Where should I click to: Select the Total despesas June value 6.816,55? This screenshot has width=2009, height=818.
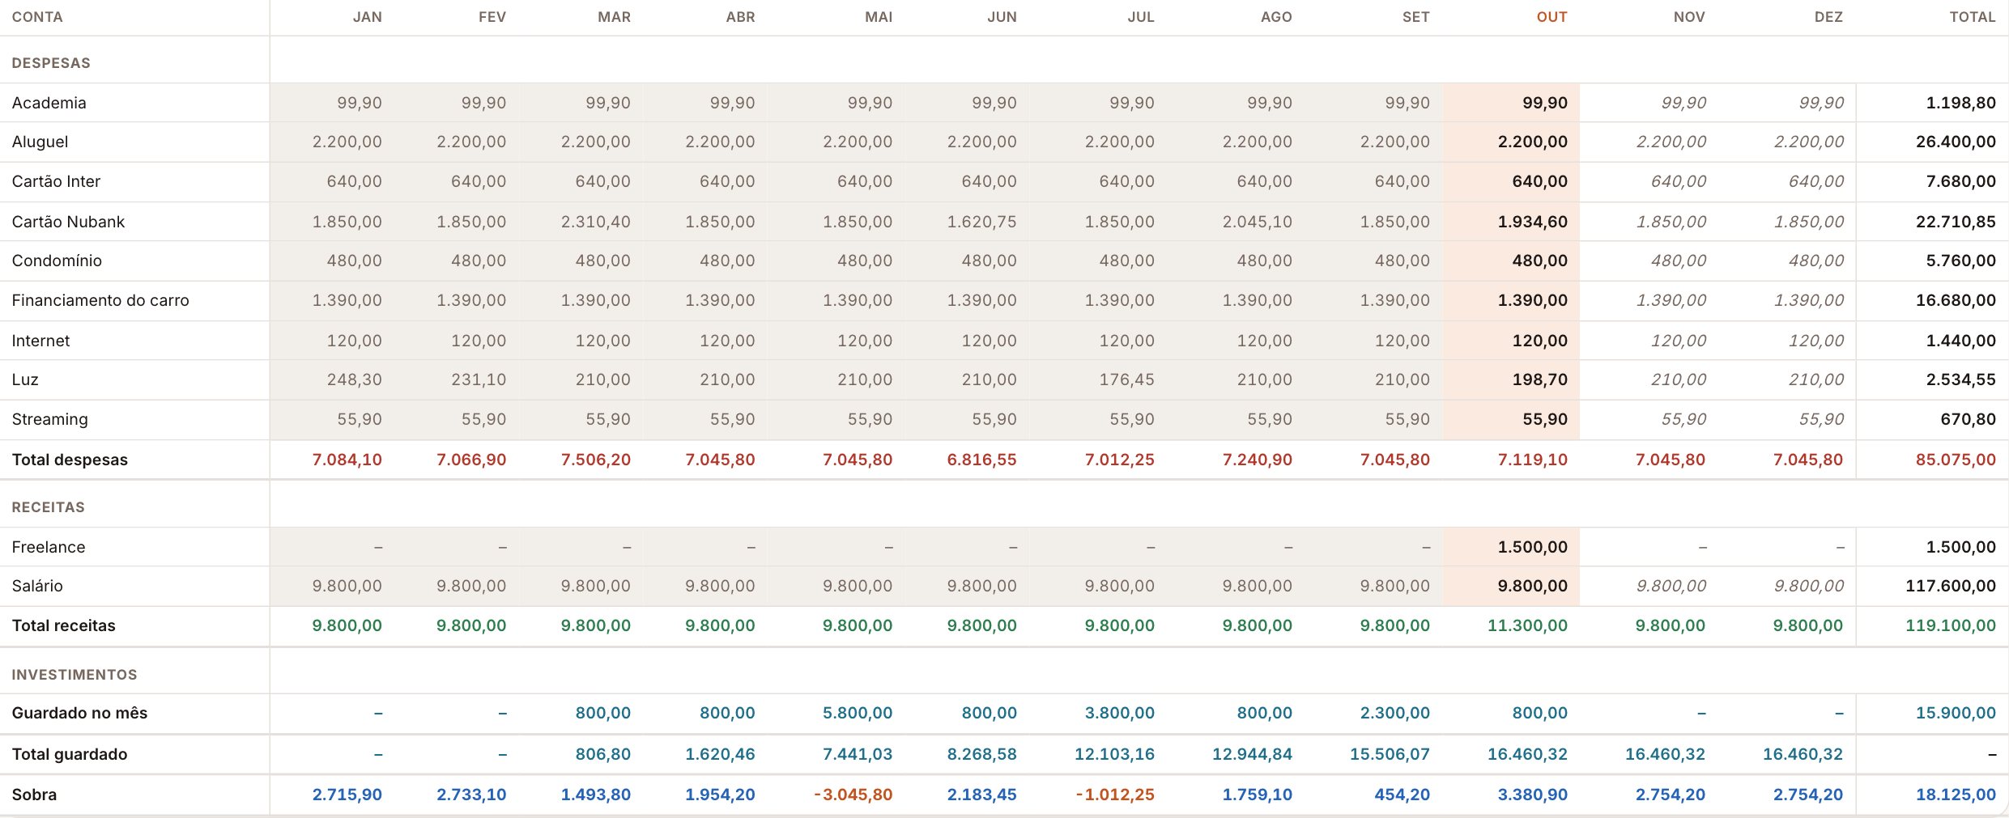(981, 460)
